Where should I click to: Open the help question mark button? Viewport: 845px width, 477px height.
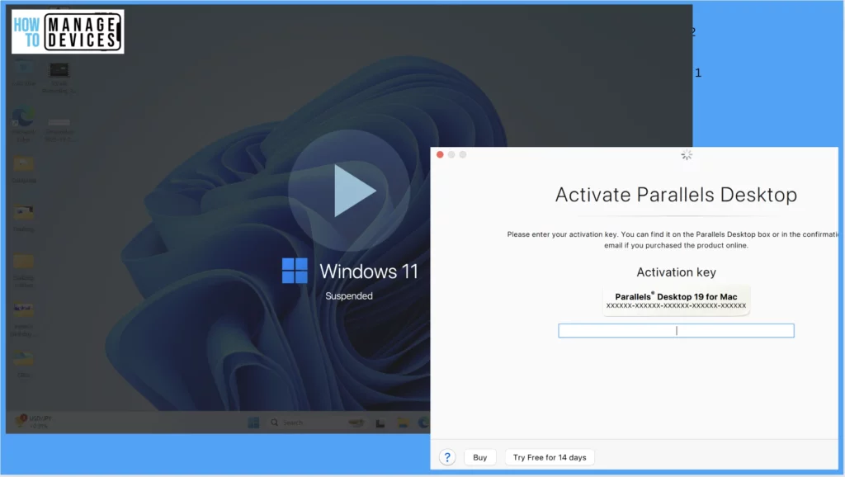(446, 457)
